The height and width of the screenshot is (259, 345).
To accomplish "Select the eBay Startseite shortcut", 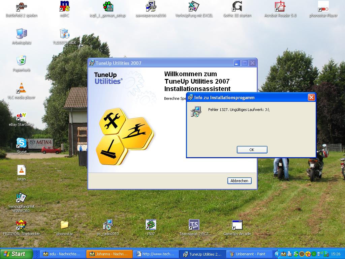I will 21,119.
